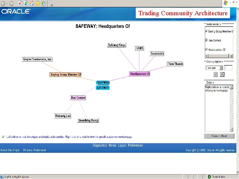This screenshot has height=179, width=239.
Task: Click the browser Forward arrow
Action: point(11,3)
